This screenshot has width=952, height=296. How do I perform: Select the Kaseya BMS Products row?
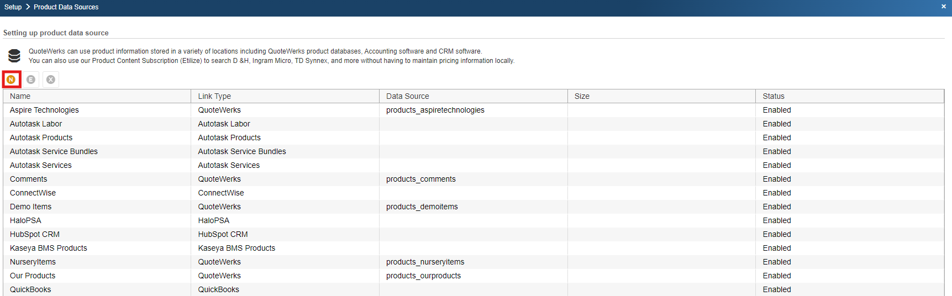[49, 248]
